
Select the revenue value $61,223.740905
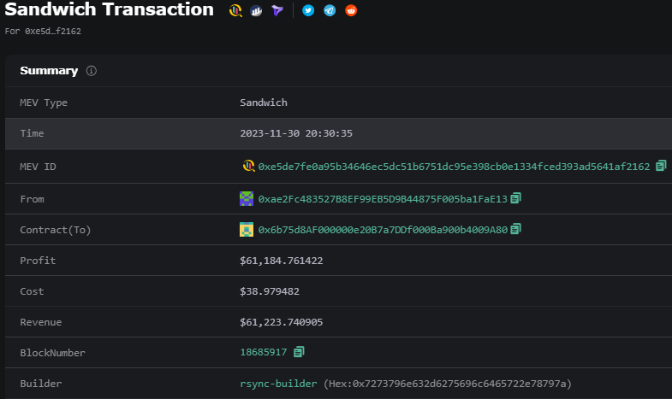[x=281, y=322]
